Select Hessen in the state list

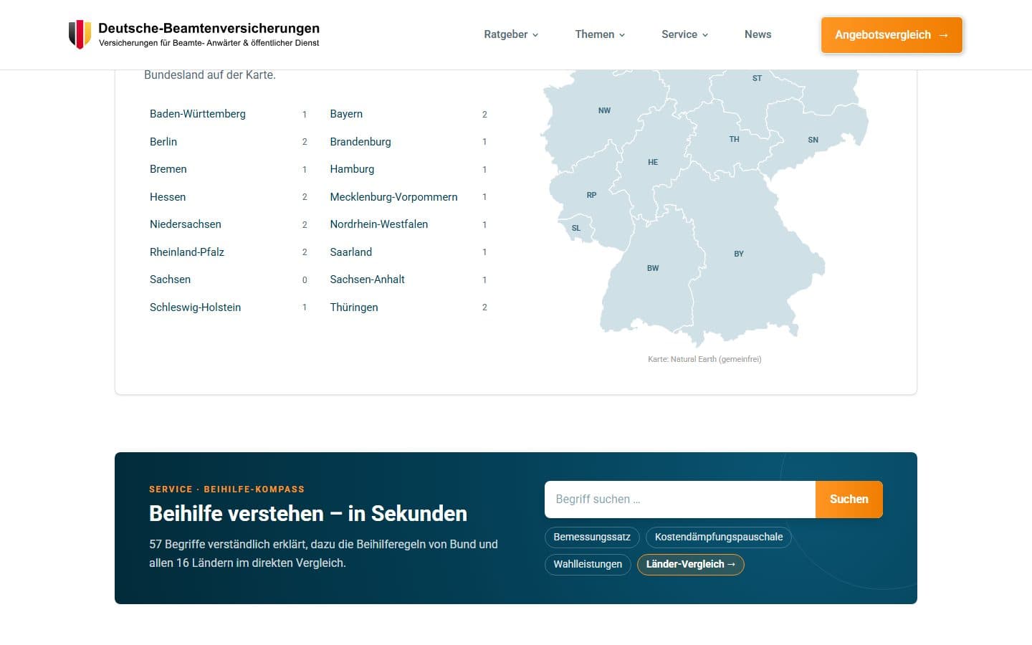pyautogui.click(x=228, y=197)
